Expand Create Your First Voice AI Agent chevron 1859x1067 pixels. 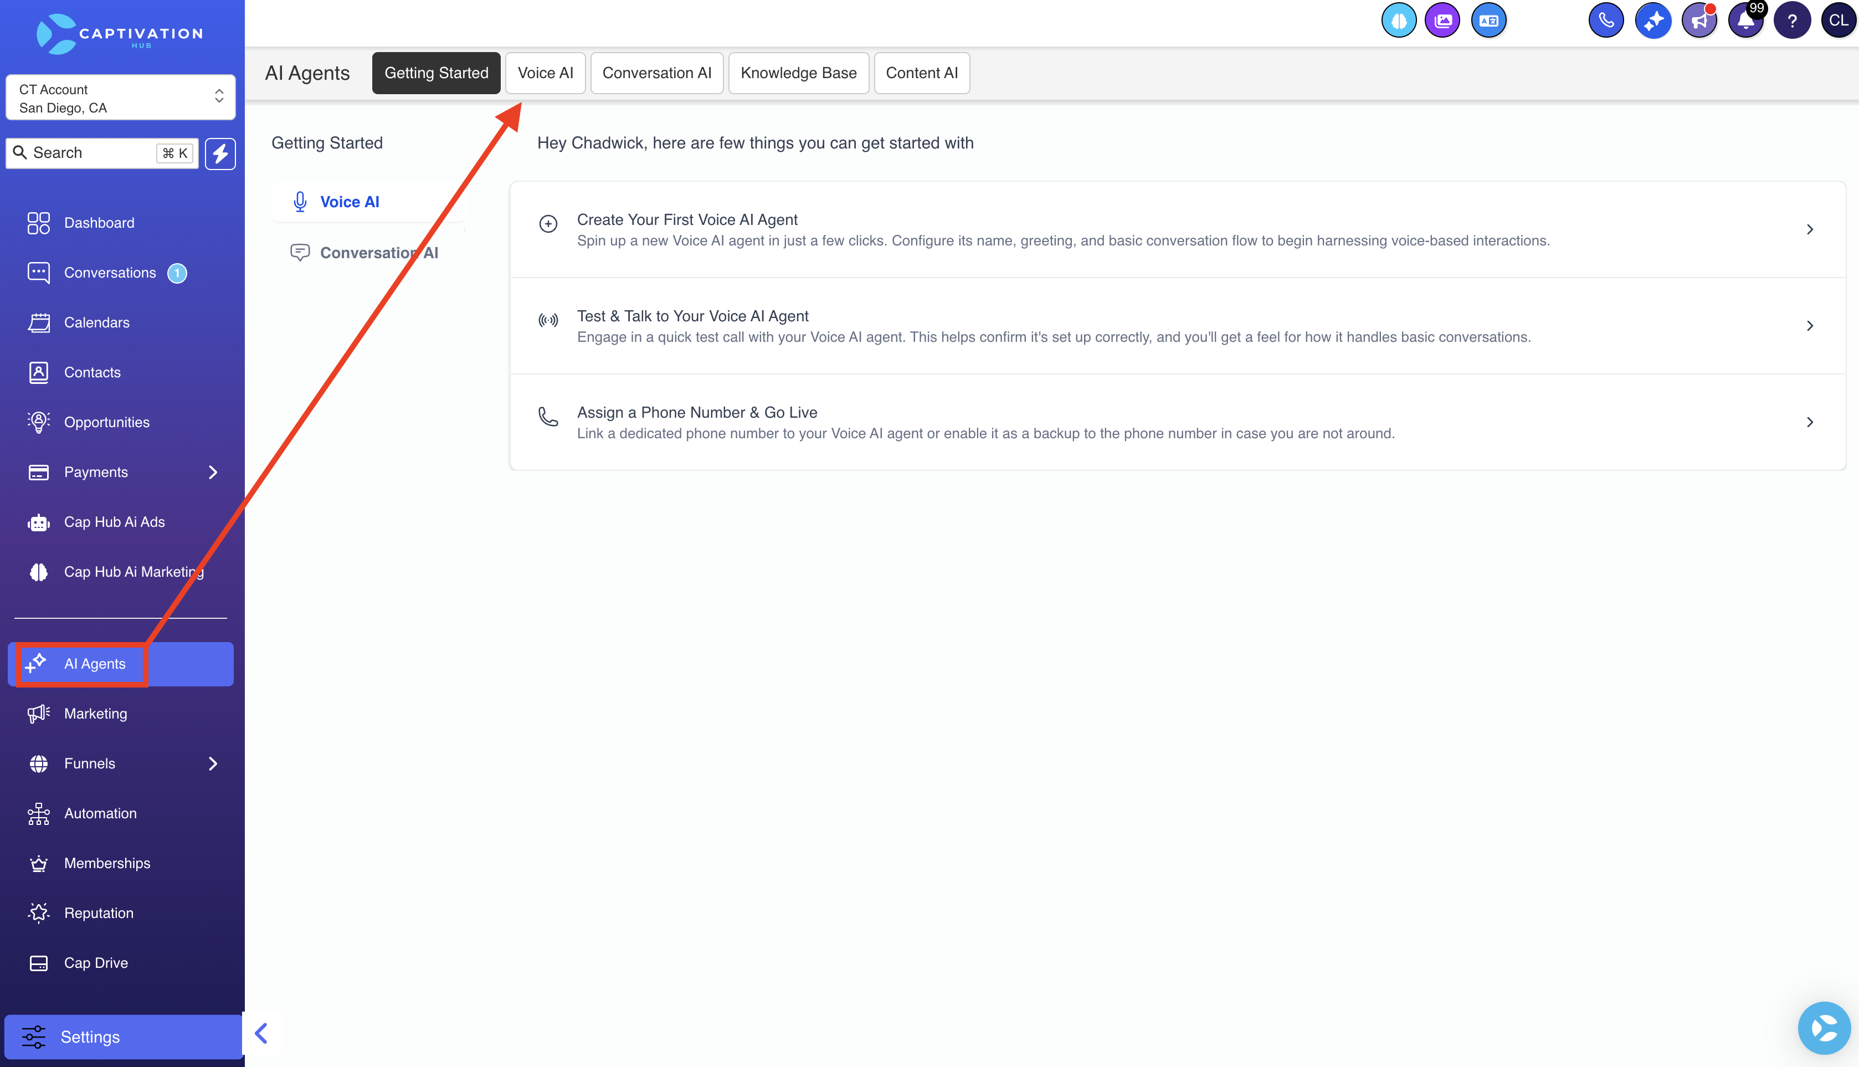(x=1810, y=229)
